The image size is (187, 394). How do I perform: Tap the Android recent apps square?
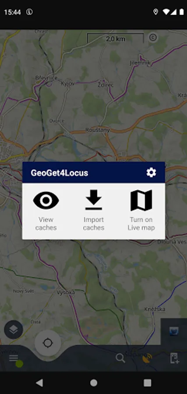click(148, 383)
